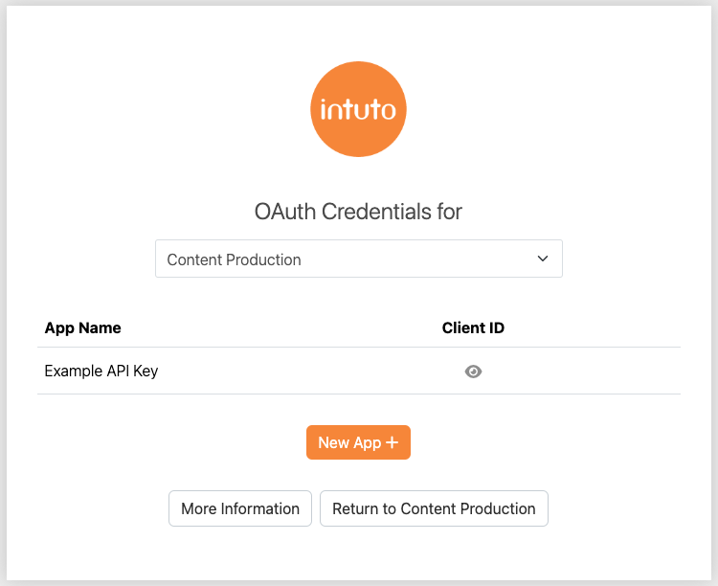Click the 'intuto' wordmark inside the logo
The width and height of the screenshot is (718, 586).
pyautogui.click(x=359, y=109)
